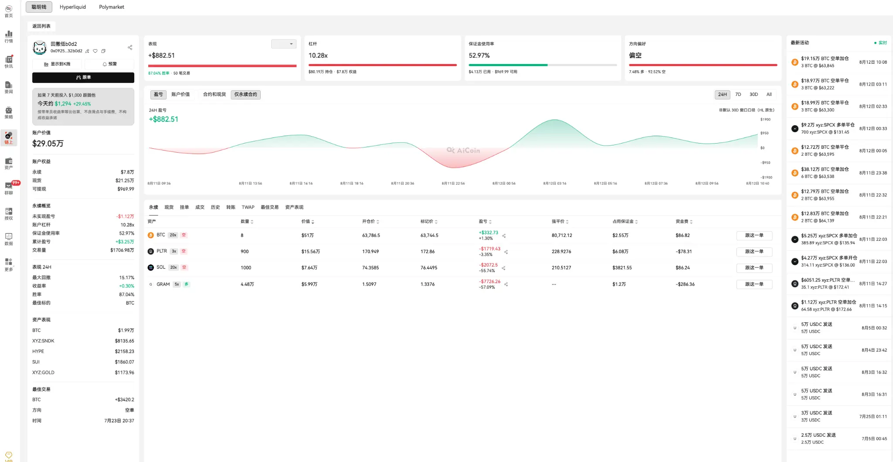Open the 最佳交易 best trades tab

coord(269,207)
